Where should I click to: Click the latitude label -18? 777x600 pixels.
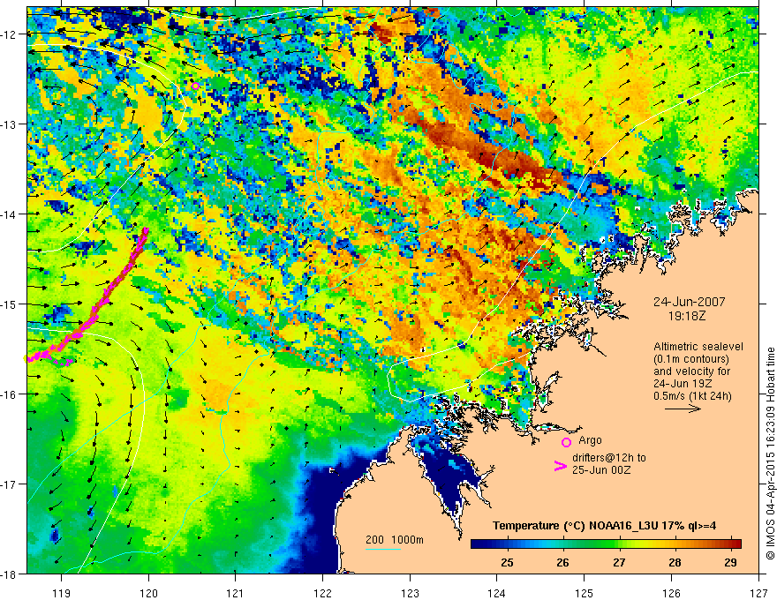[10, 574]
